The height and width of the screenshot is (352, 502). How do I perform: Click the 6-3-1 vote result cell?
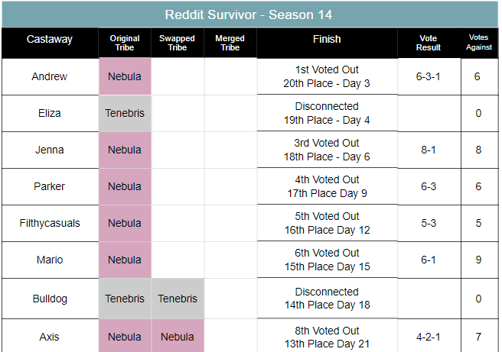[429, 76]
